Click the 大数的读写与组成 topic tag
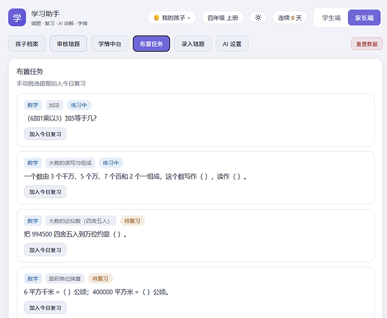The image size is (387, 318). click(70, 163)
